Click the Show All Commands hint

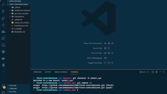[x=93, y=43]
